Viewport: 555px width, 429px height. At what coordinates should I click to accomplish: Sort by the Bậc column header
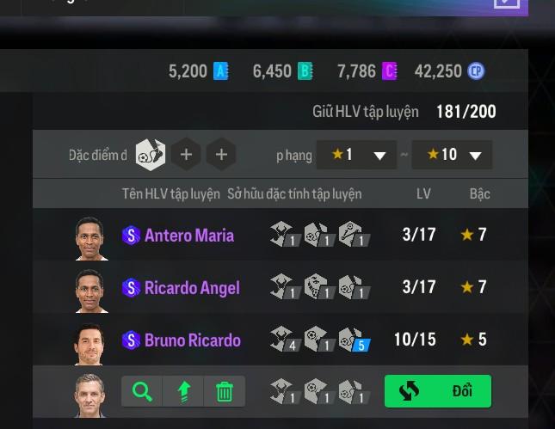point(479,193)
